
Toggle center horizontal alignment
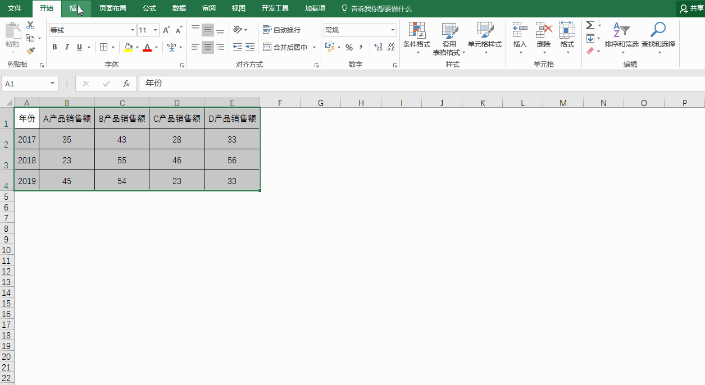(208, 47)
